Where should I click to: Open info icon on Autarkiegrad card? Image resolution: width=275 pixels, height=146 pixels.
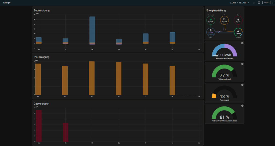tap(242, 85)
